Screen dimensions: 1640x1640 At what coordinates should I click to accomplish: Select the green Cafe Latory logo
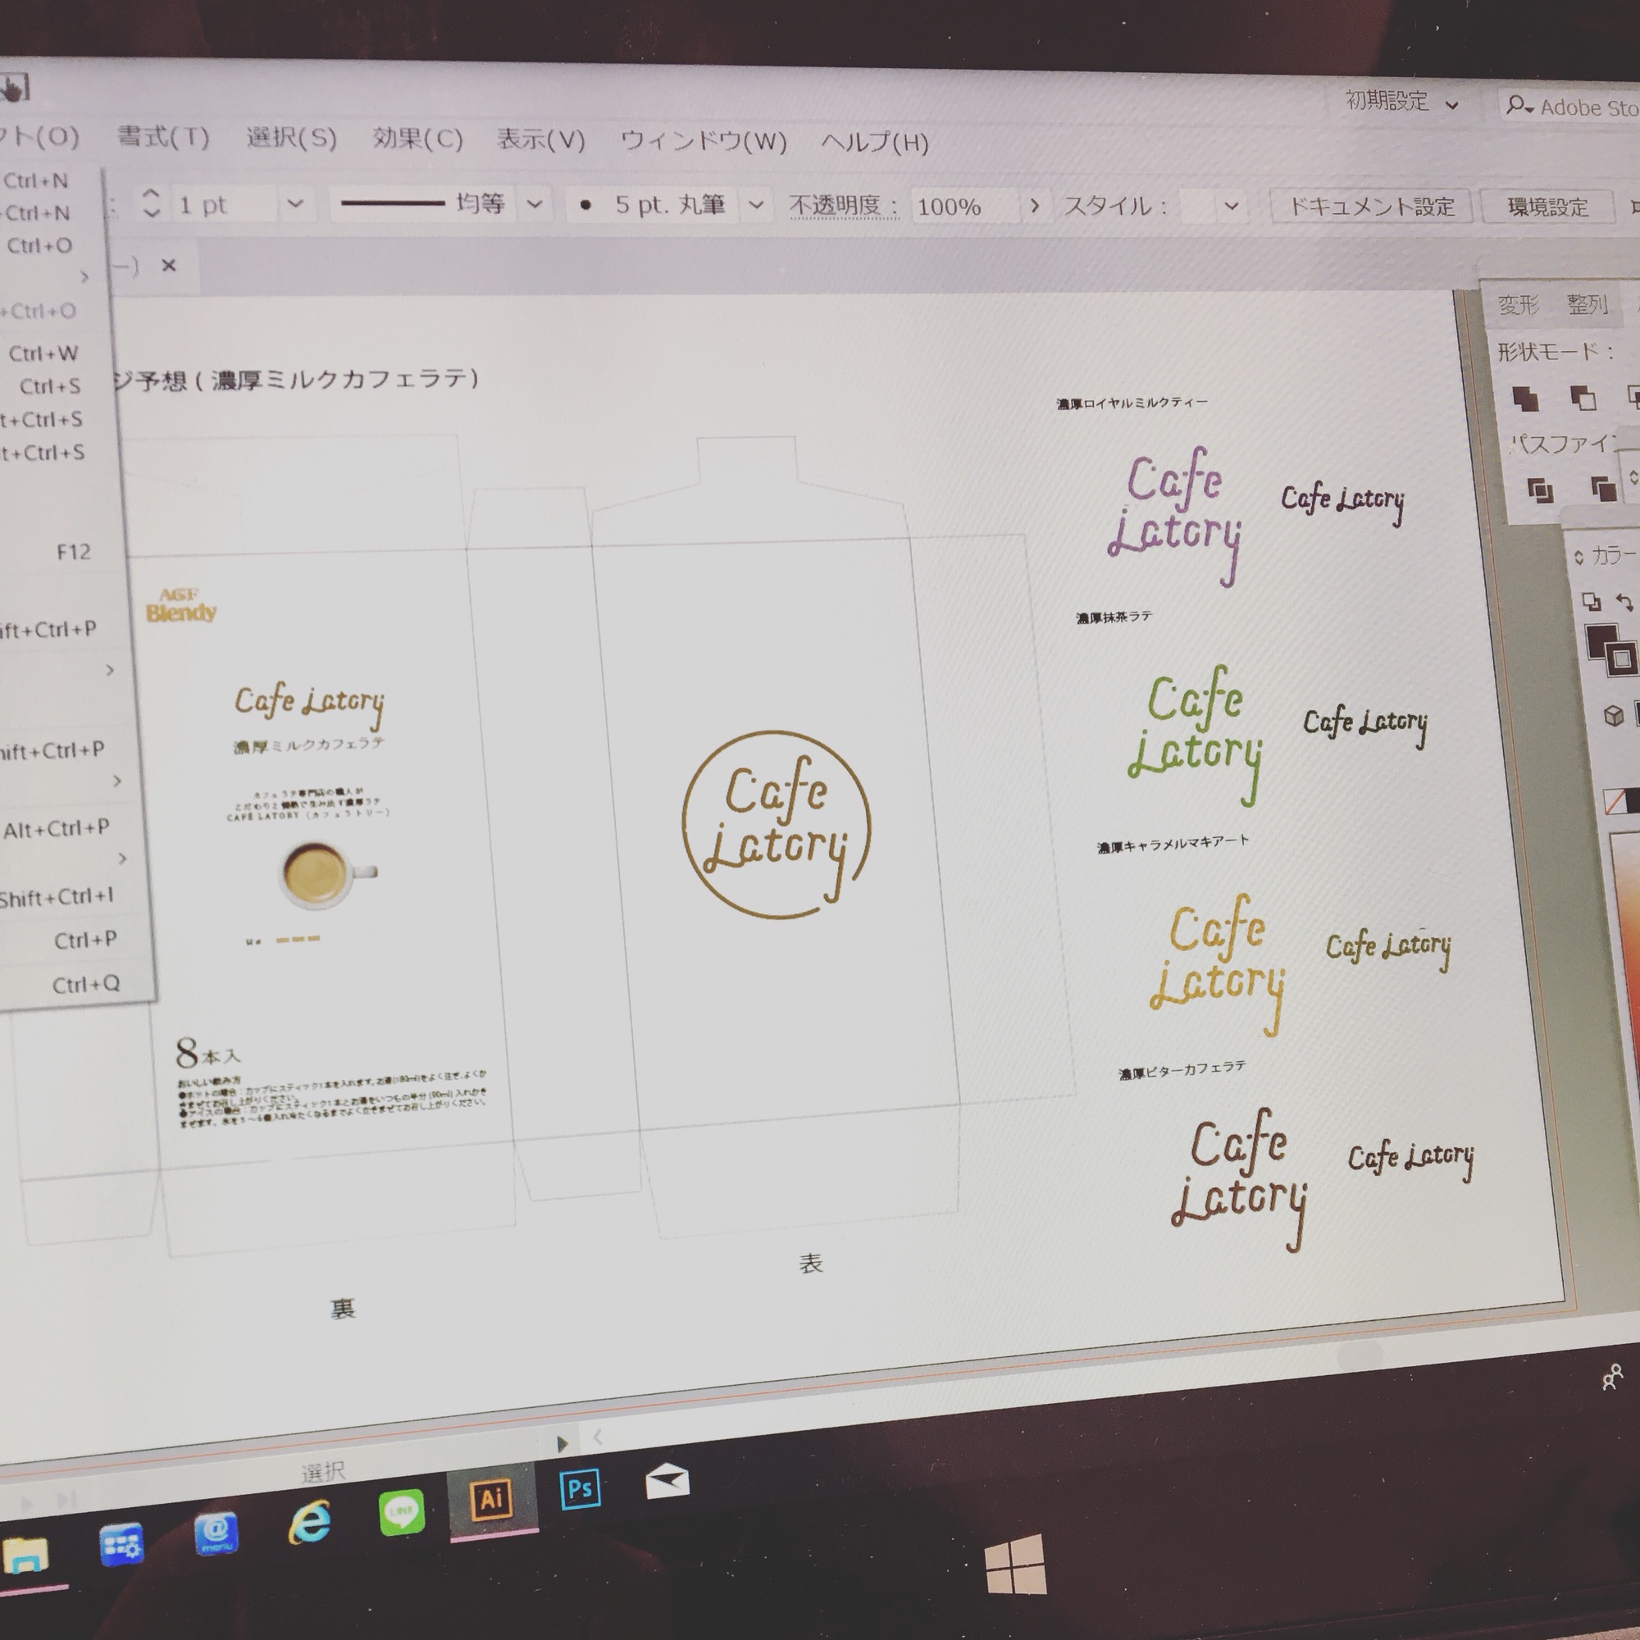pyautogui.click(x=1196, y=734)
